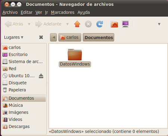Viewport: 168px width, 136px height.
Task: Go forward with the Adelante button
Action: (49, 24)
